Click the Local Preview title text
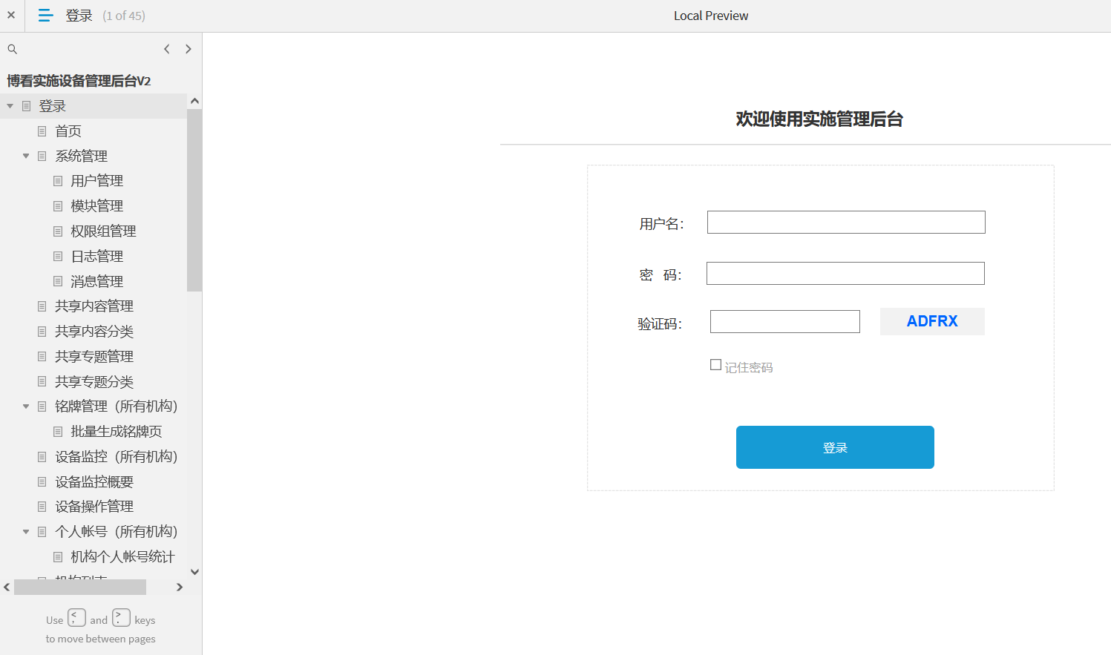The width and height of the screenshot is (1111, 655). tap(711, 16)
